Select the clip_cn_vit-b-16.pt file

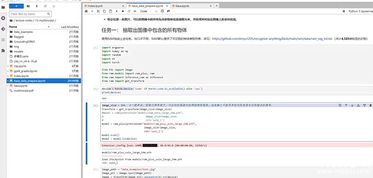[x=44, y=61]
